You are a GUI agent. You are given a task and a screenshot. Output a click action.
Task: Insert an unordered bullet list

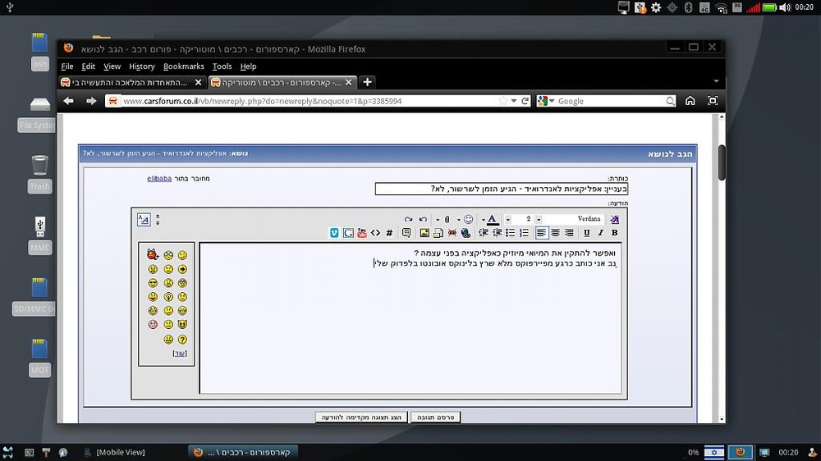coord(511,233)
